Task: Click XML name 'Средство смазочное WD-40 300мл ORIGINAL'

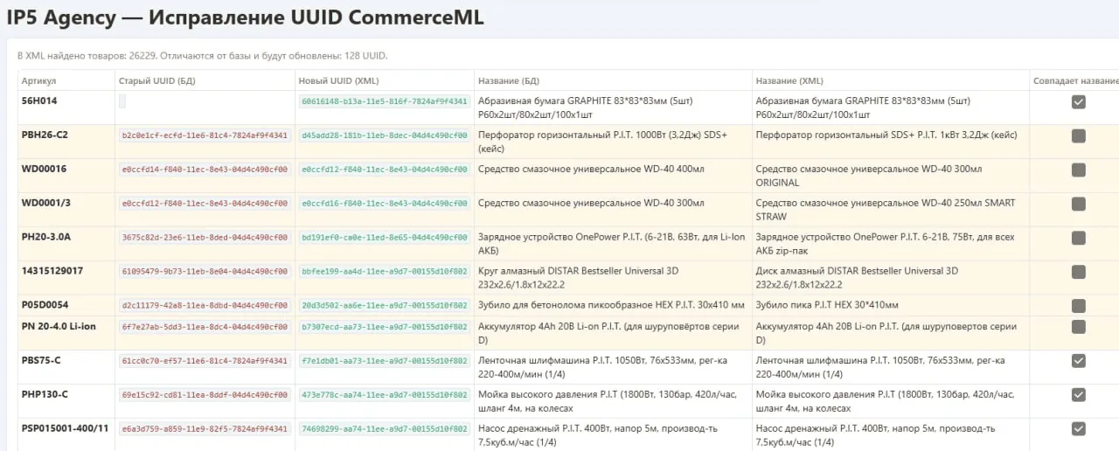Action: pos(869,176)
